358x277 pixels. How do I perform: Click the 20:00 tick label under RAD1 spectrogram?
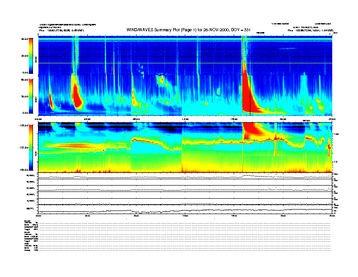point(283,119)
